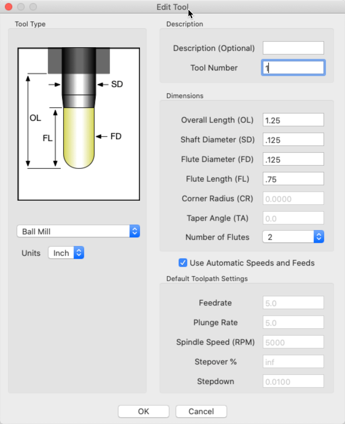Screen dimensions: 345x424
Task: Click the Shaft Diameter (SD) field
Action: [x=293, y=139]
